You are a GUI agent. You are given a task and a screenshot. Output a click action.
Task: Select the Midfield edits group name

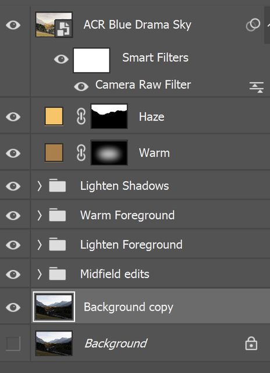coord(115,274)
